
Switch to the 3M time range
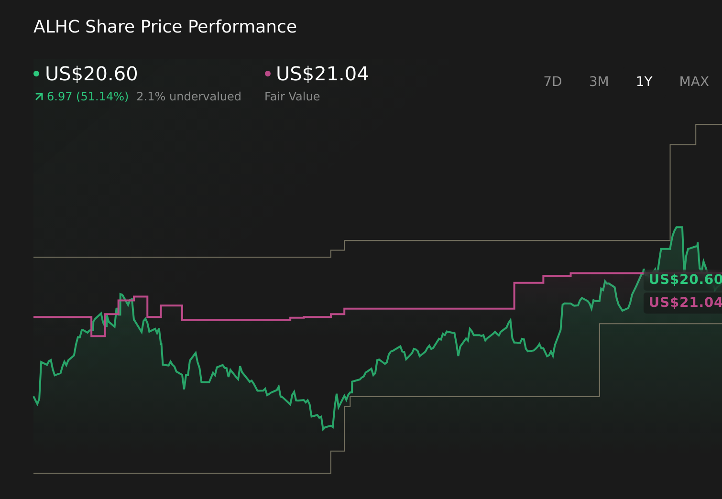[599, 81]
